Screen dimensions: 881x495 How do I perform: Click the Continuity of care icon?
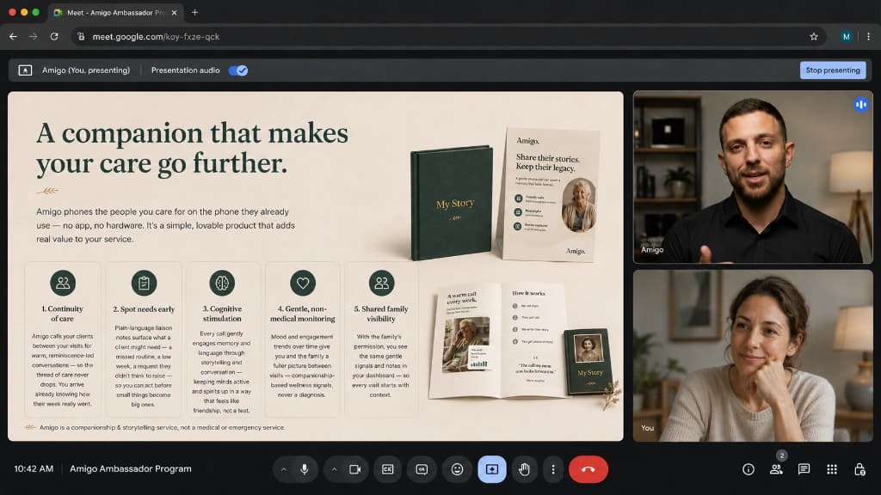62,283
